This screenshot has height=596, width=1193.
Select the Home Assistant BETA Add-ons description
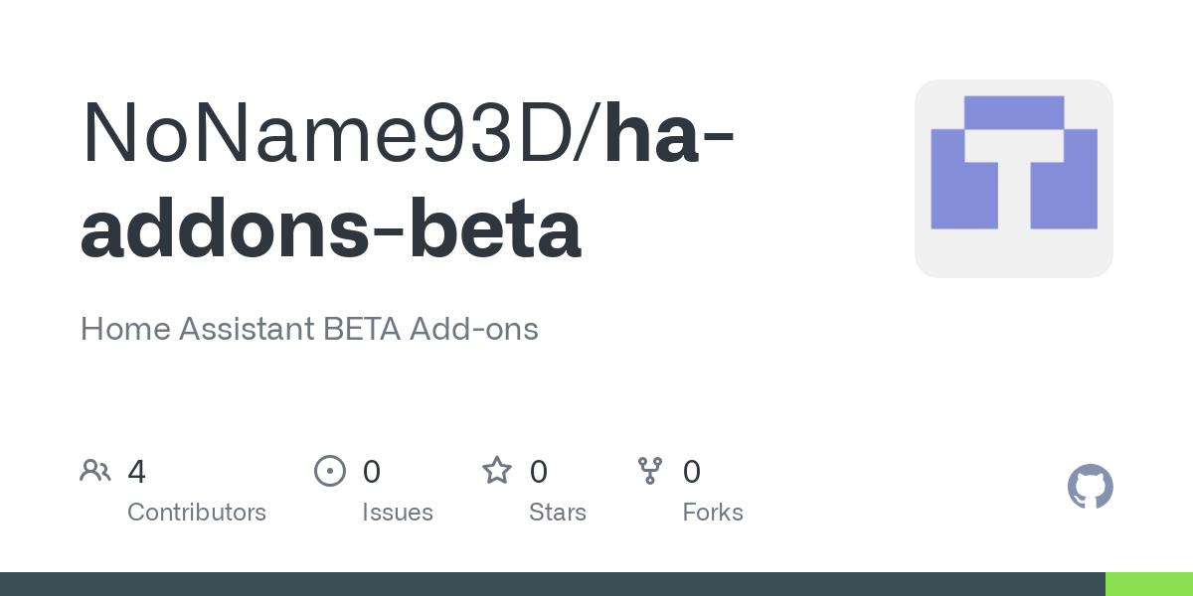click(309, 329)
